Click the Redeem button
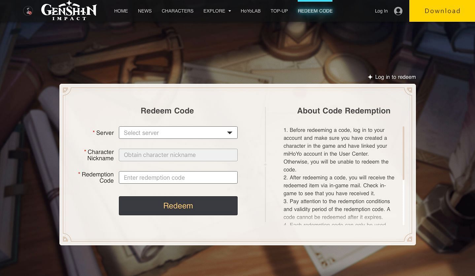475x276 pixels. point(178,206)
